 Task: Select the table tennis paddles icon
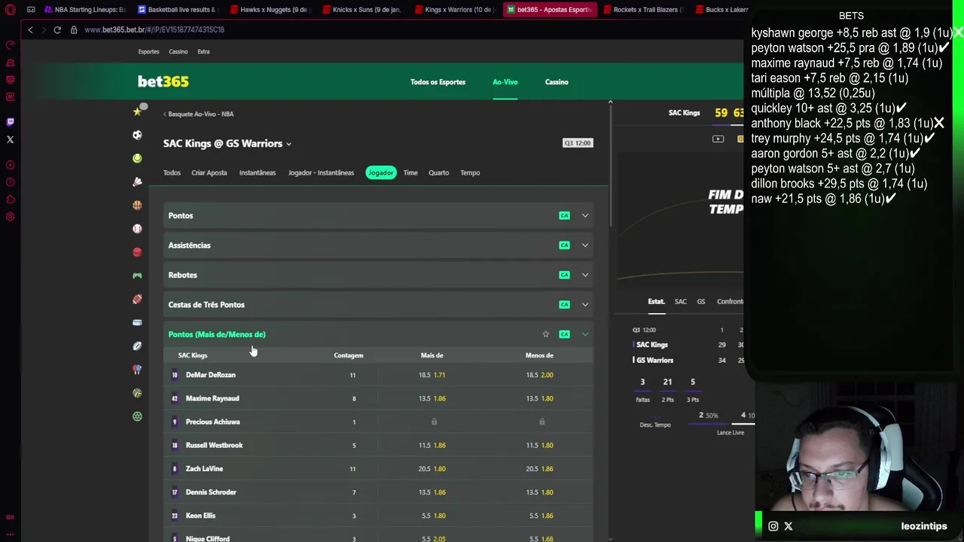coord(137,370)
